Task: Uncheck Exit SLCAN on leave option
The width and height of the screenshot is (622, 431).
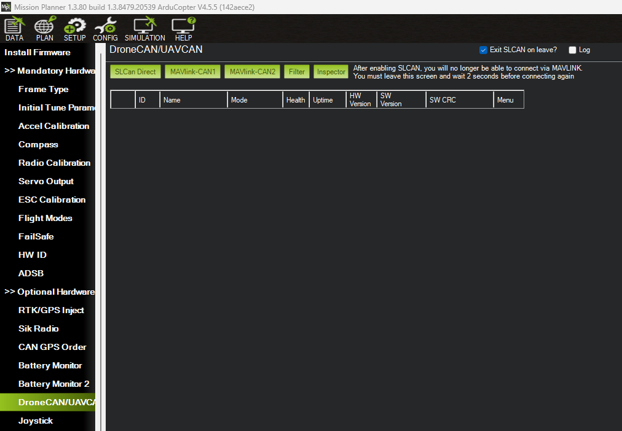Action: click(483, 50)
